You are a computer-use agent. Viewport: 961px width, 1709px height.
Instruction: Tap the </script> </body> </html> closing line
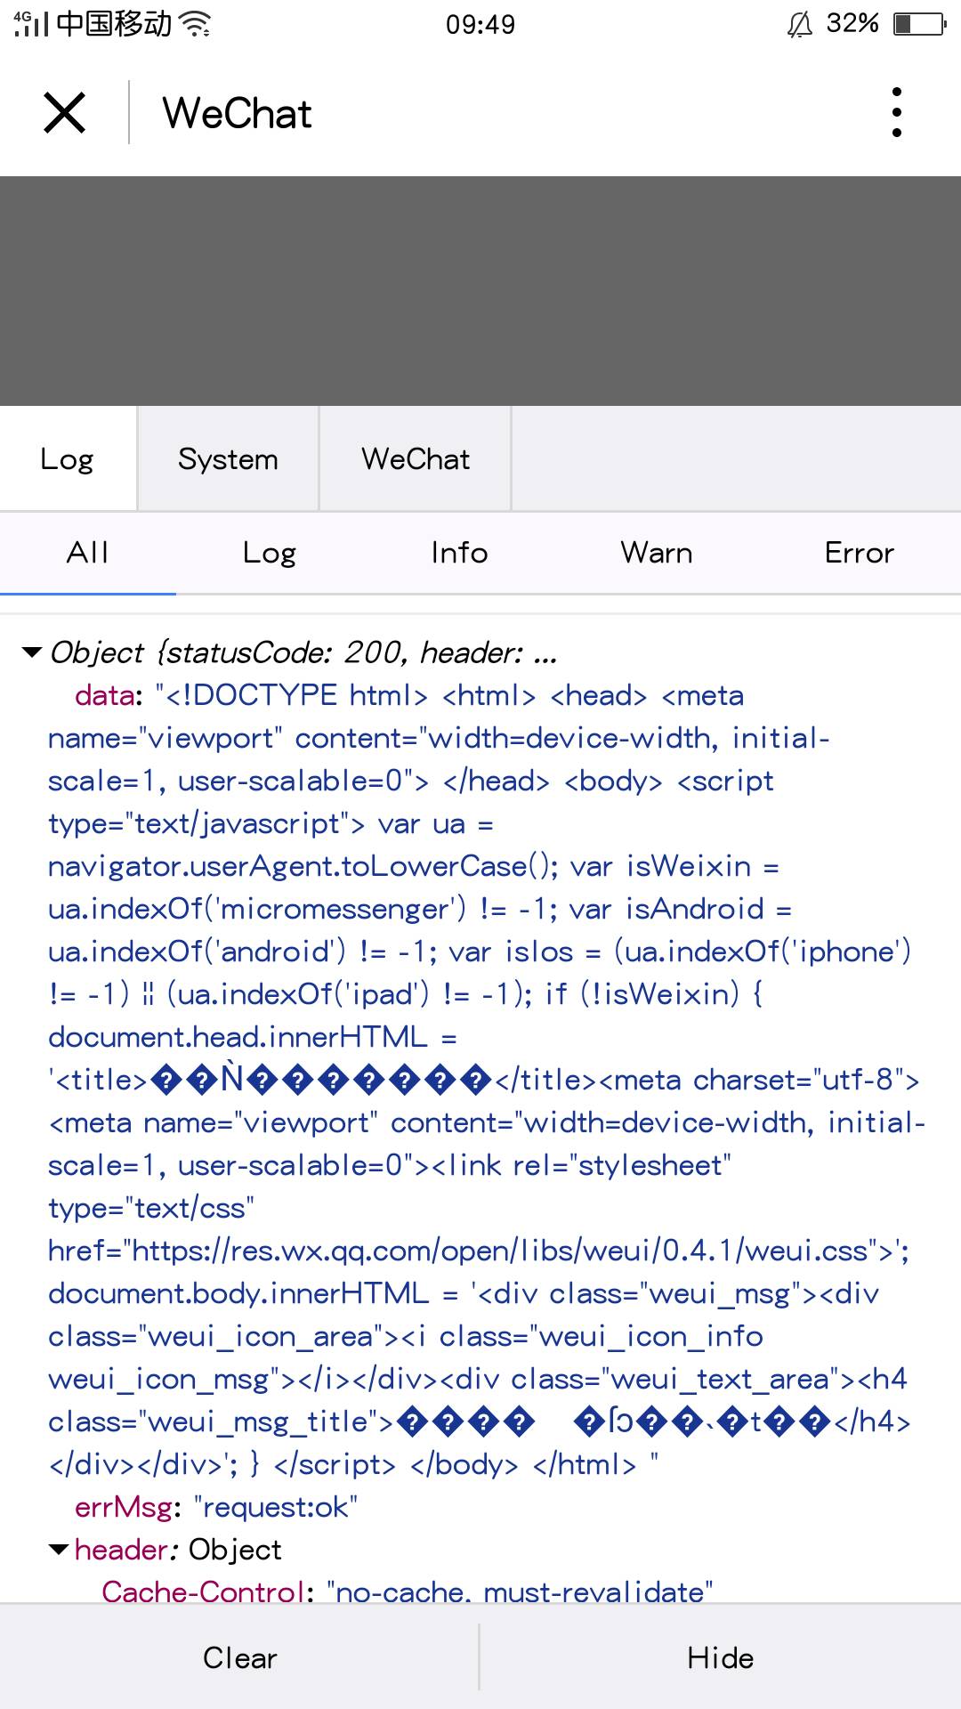point(353,1464)
